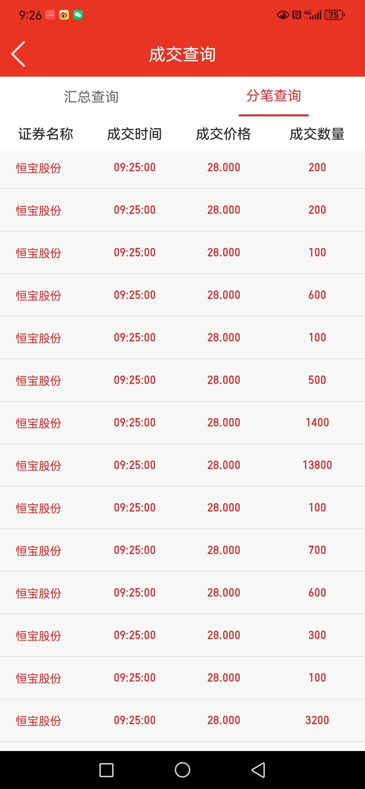
Task: Tap the Weibo notification icon
Action: 64,15
